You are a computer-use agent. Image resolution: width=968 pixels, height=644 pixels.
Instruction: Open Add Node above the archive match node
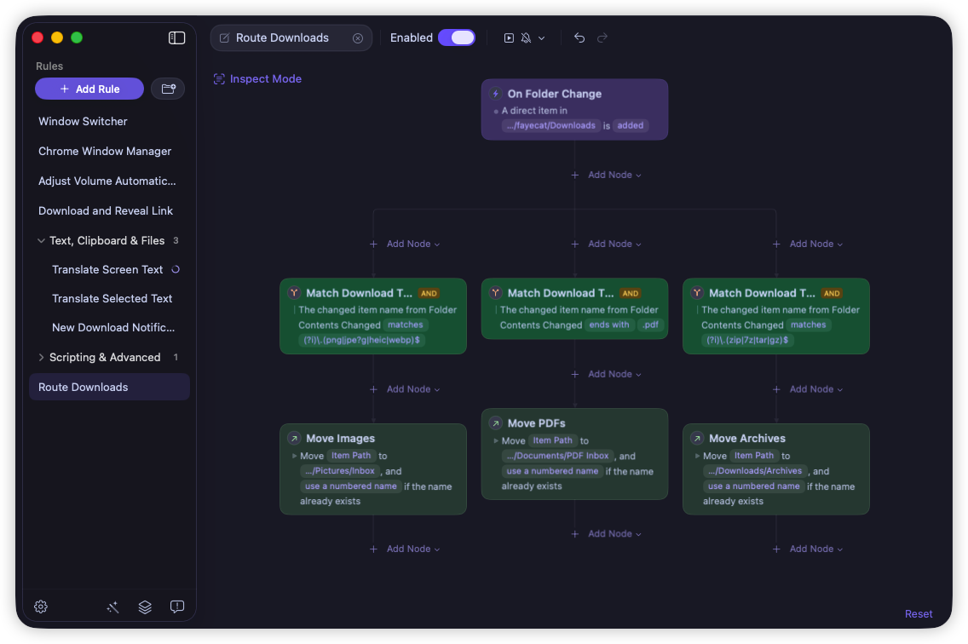809,244
